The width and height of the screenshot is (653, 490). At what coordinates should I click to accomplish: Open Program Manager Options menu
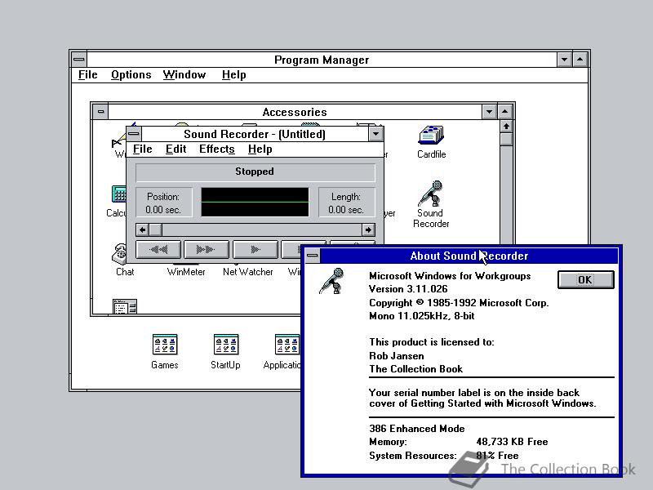[131, 74]
